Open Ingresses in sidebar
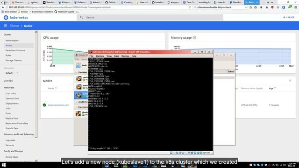The width and height of the screenshot is (299, 168). coord(10,140)
